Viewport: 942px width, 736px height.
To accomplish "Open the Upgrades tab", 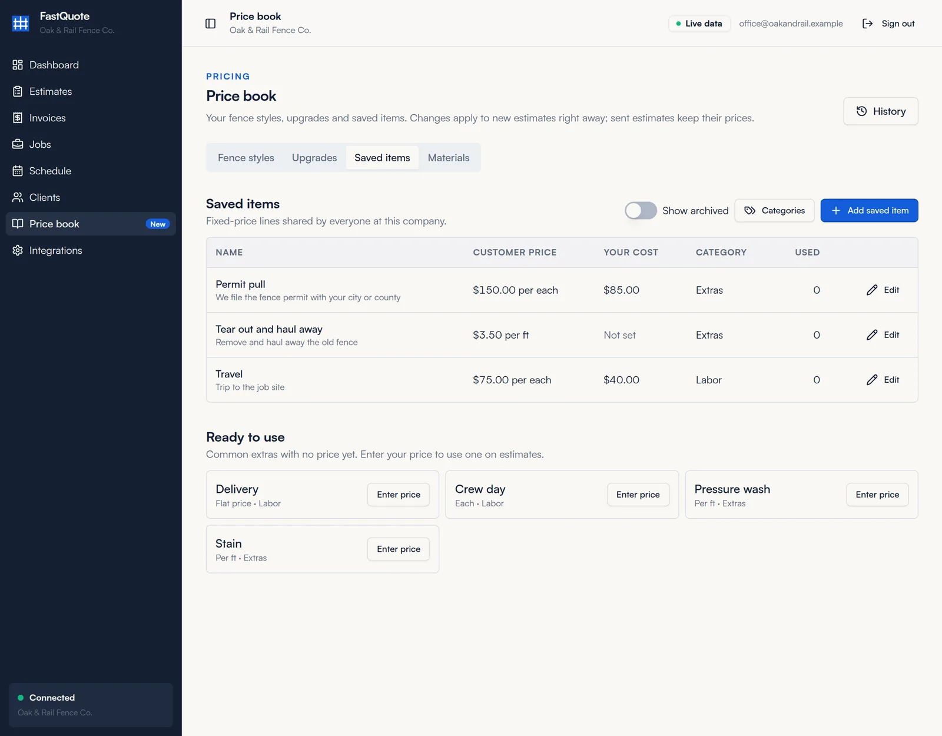I will 314,158.
